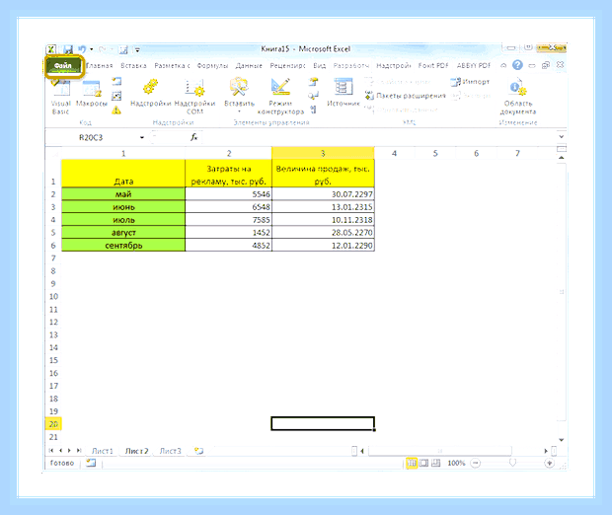Select column 1 header
The image size is (612, 515).
pyautogui.click(x=123, y=153)
